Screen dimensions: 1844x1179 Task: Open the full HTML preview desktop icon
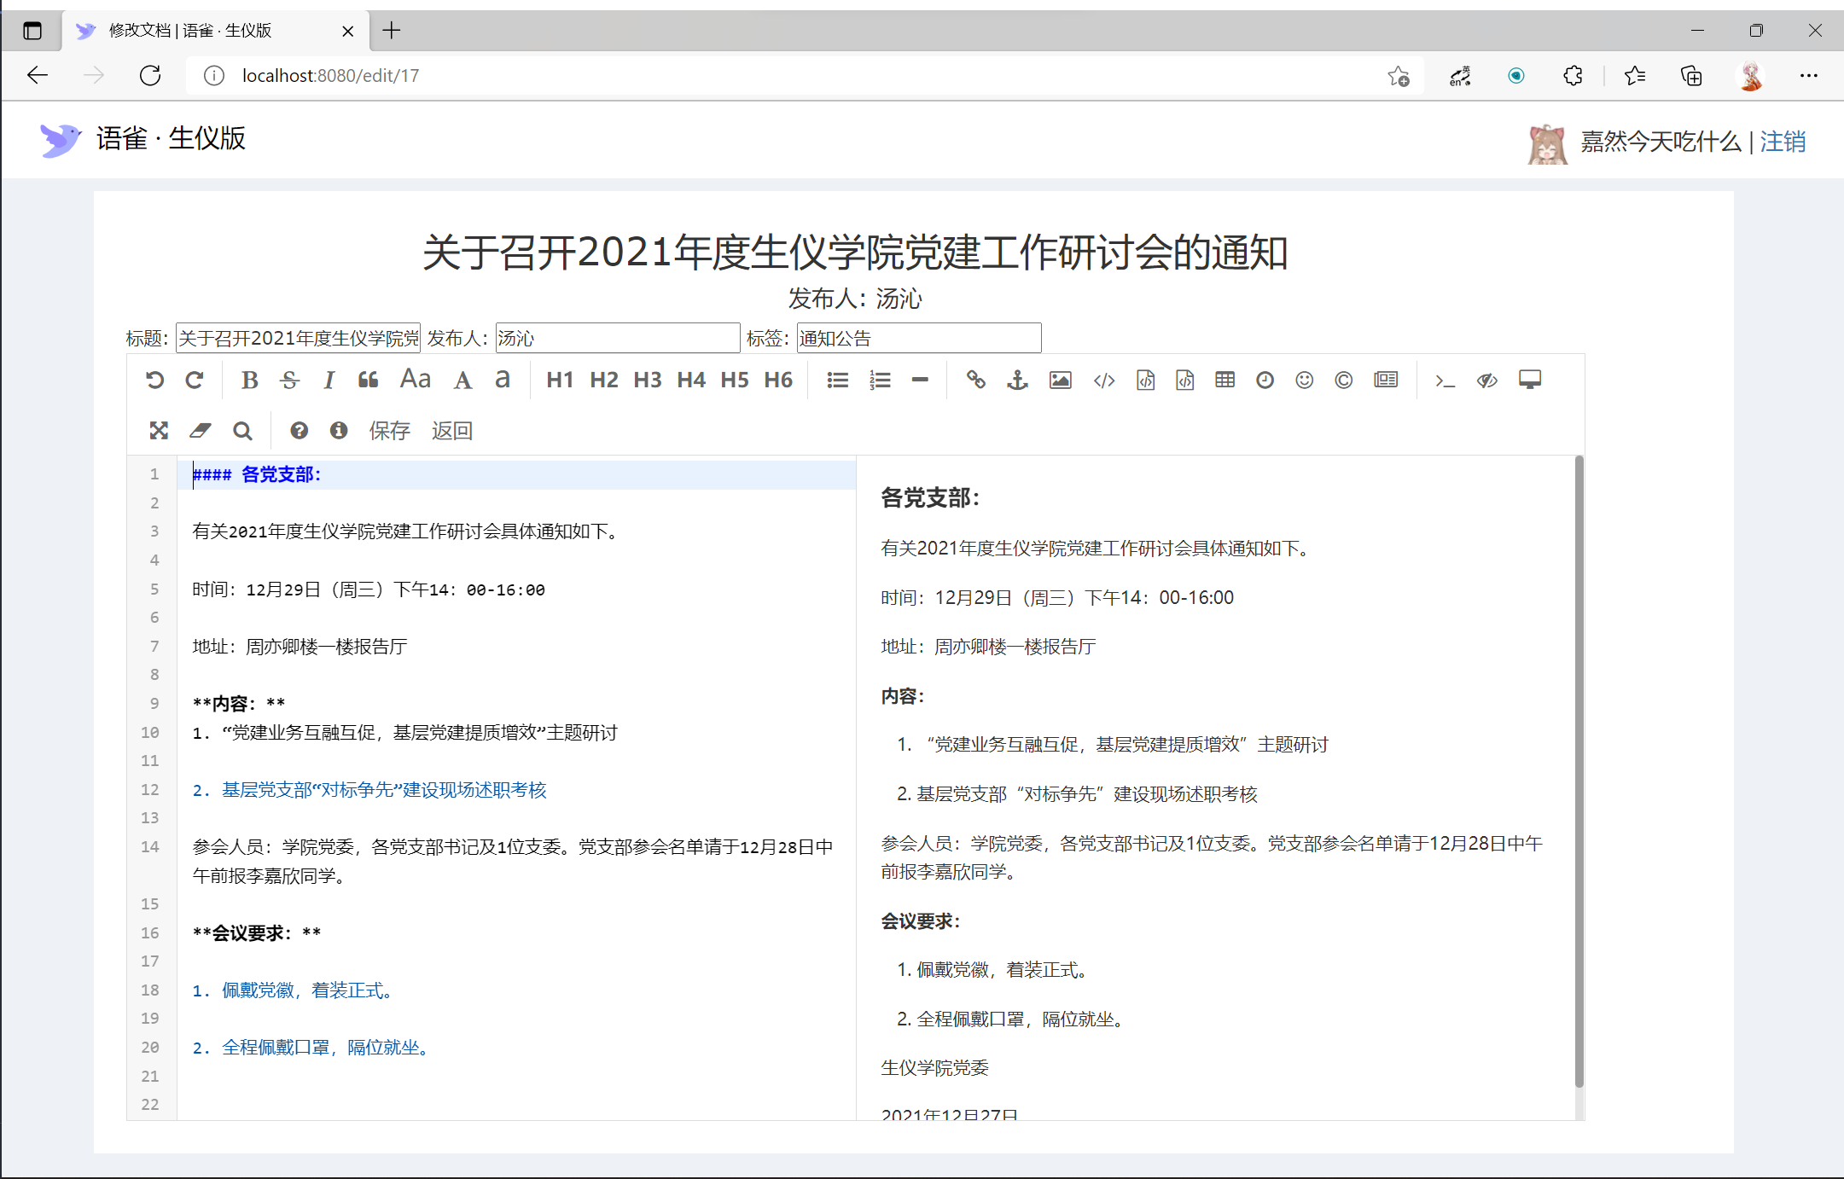coord(1530,380)
